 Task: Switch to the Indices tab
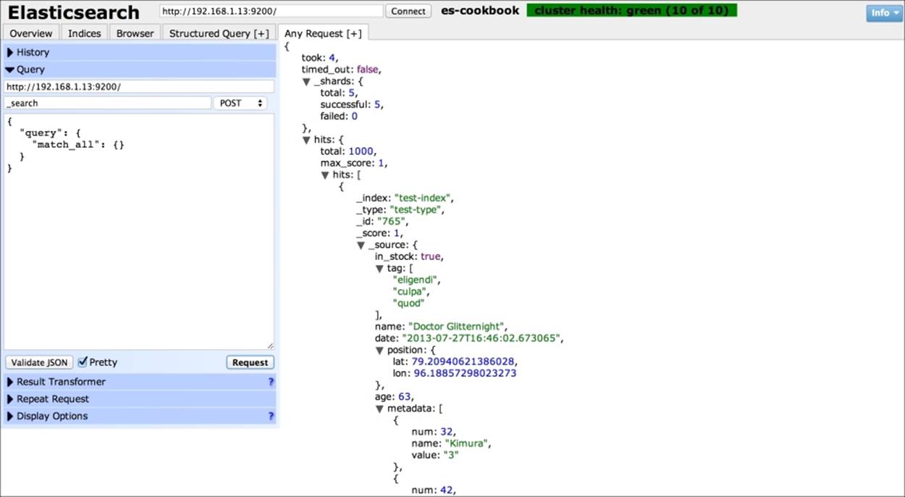point(85,33)
